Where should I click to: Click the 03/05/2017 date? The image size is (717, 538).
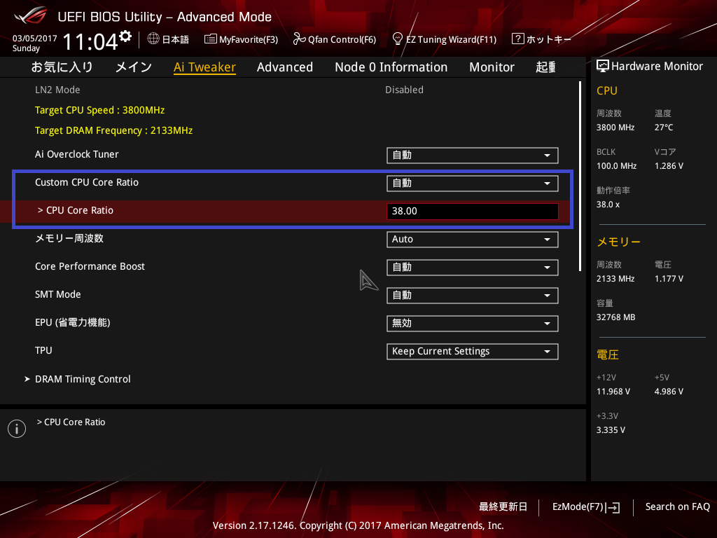35,39
